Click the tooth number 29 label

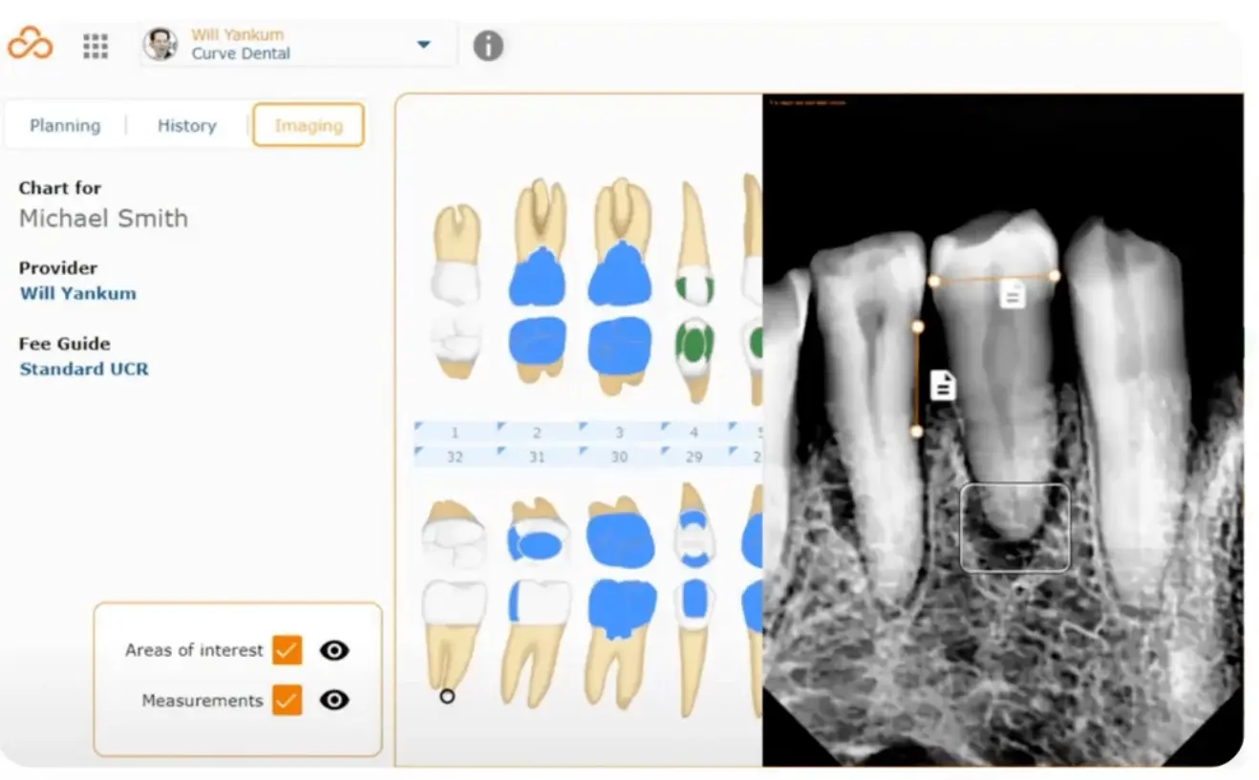point(694,457)
